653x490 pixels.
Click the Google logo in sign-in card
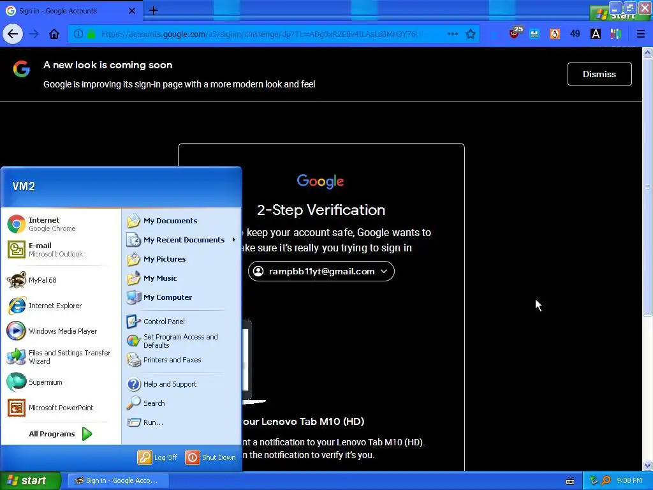coord(320,181)
